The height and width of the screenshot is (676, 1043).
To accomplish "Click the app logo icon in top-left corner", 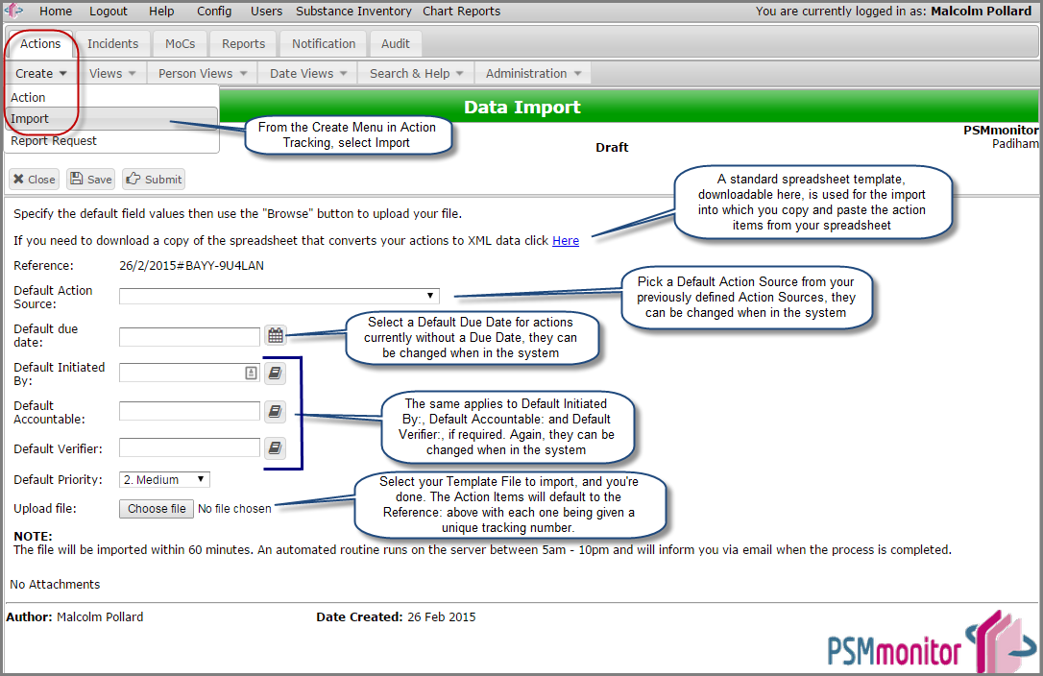I will point(14,11).
